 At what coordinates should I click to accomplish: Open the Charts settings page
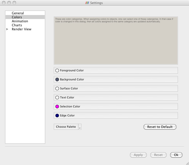click(x=17, y=25)
